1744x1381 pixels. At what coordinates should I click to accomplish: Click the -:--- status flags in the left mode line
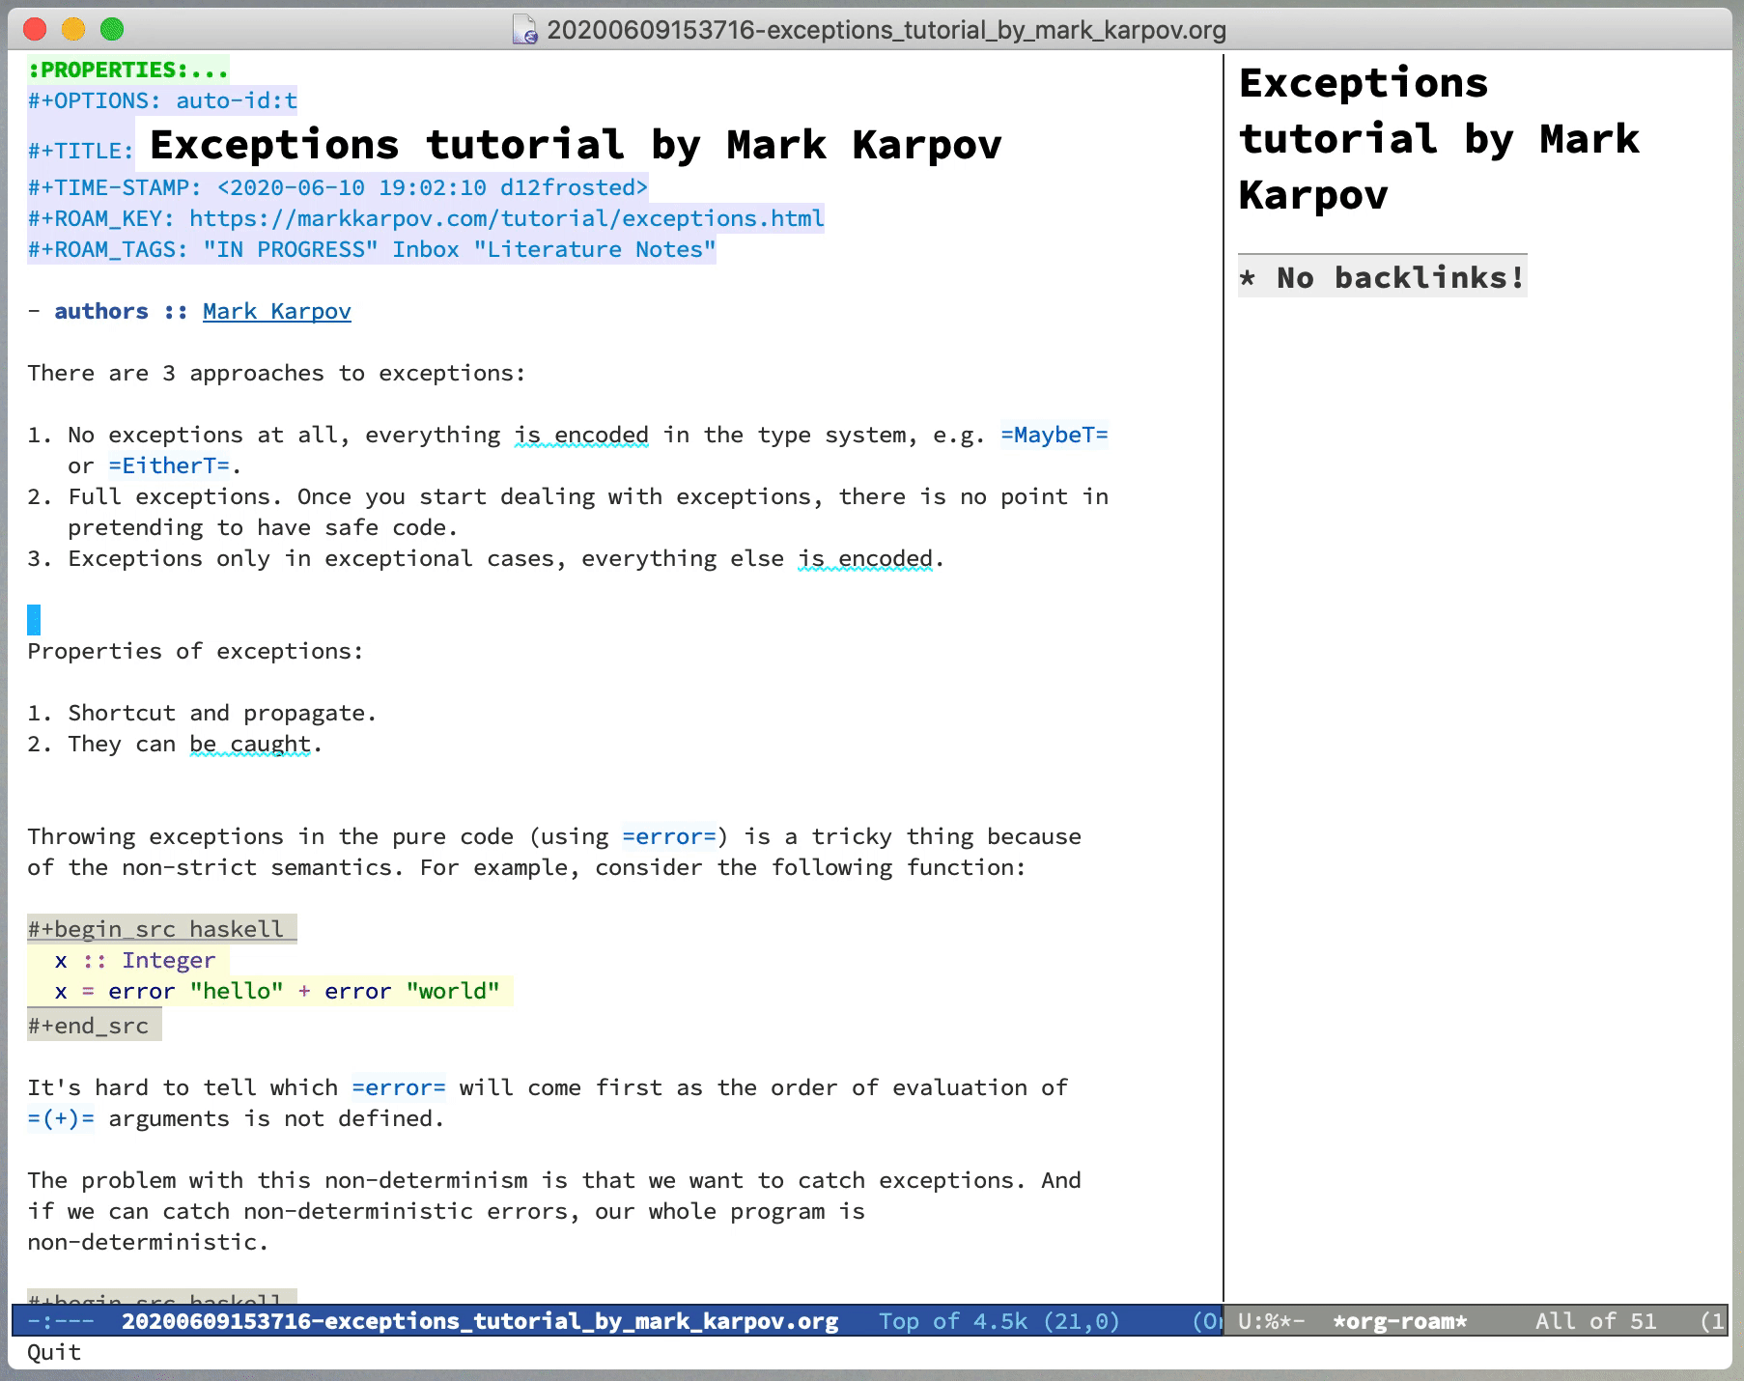point(61,1321)
